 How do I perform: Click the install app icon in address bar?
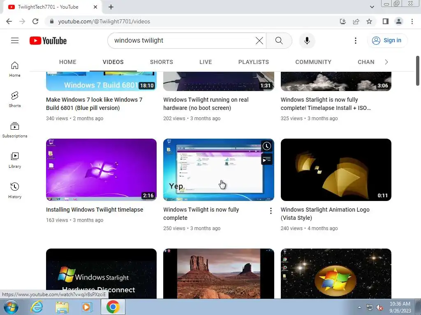343,21
